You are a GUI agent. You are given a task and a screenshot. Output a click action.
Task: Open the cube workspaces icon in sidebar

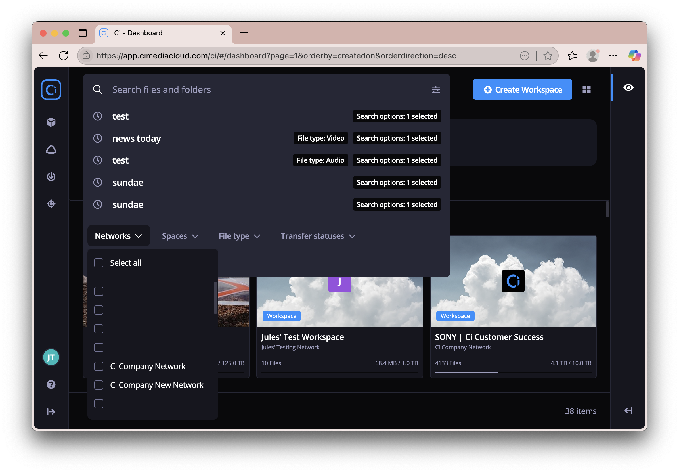click(51, 122)
